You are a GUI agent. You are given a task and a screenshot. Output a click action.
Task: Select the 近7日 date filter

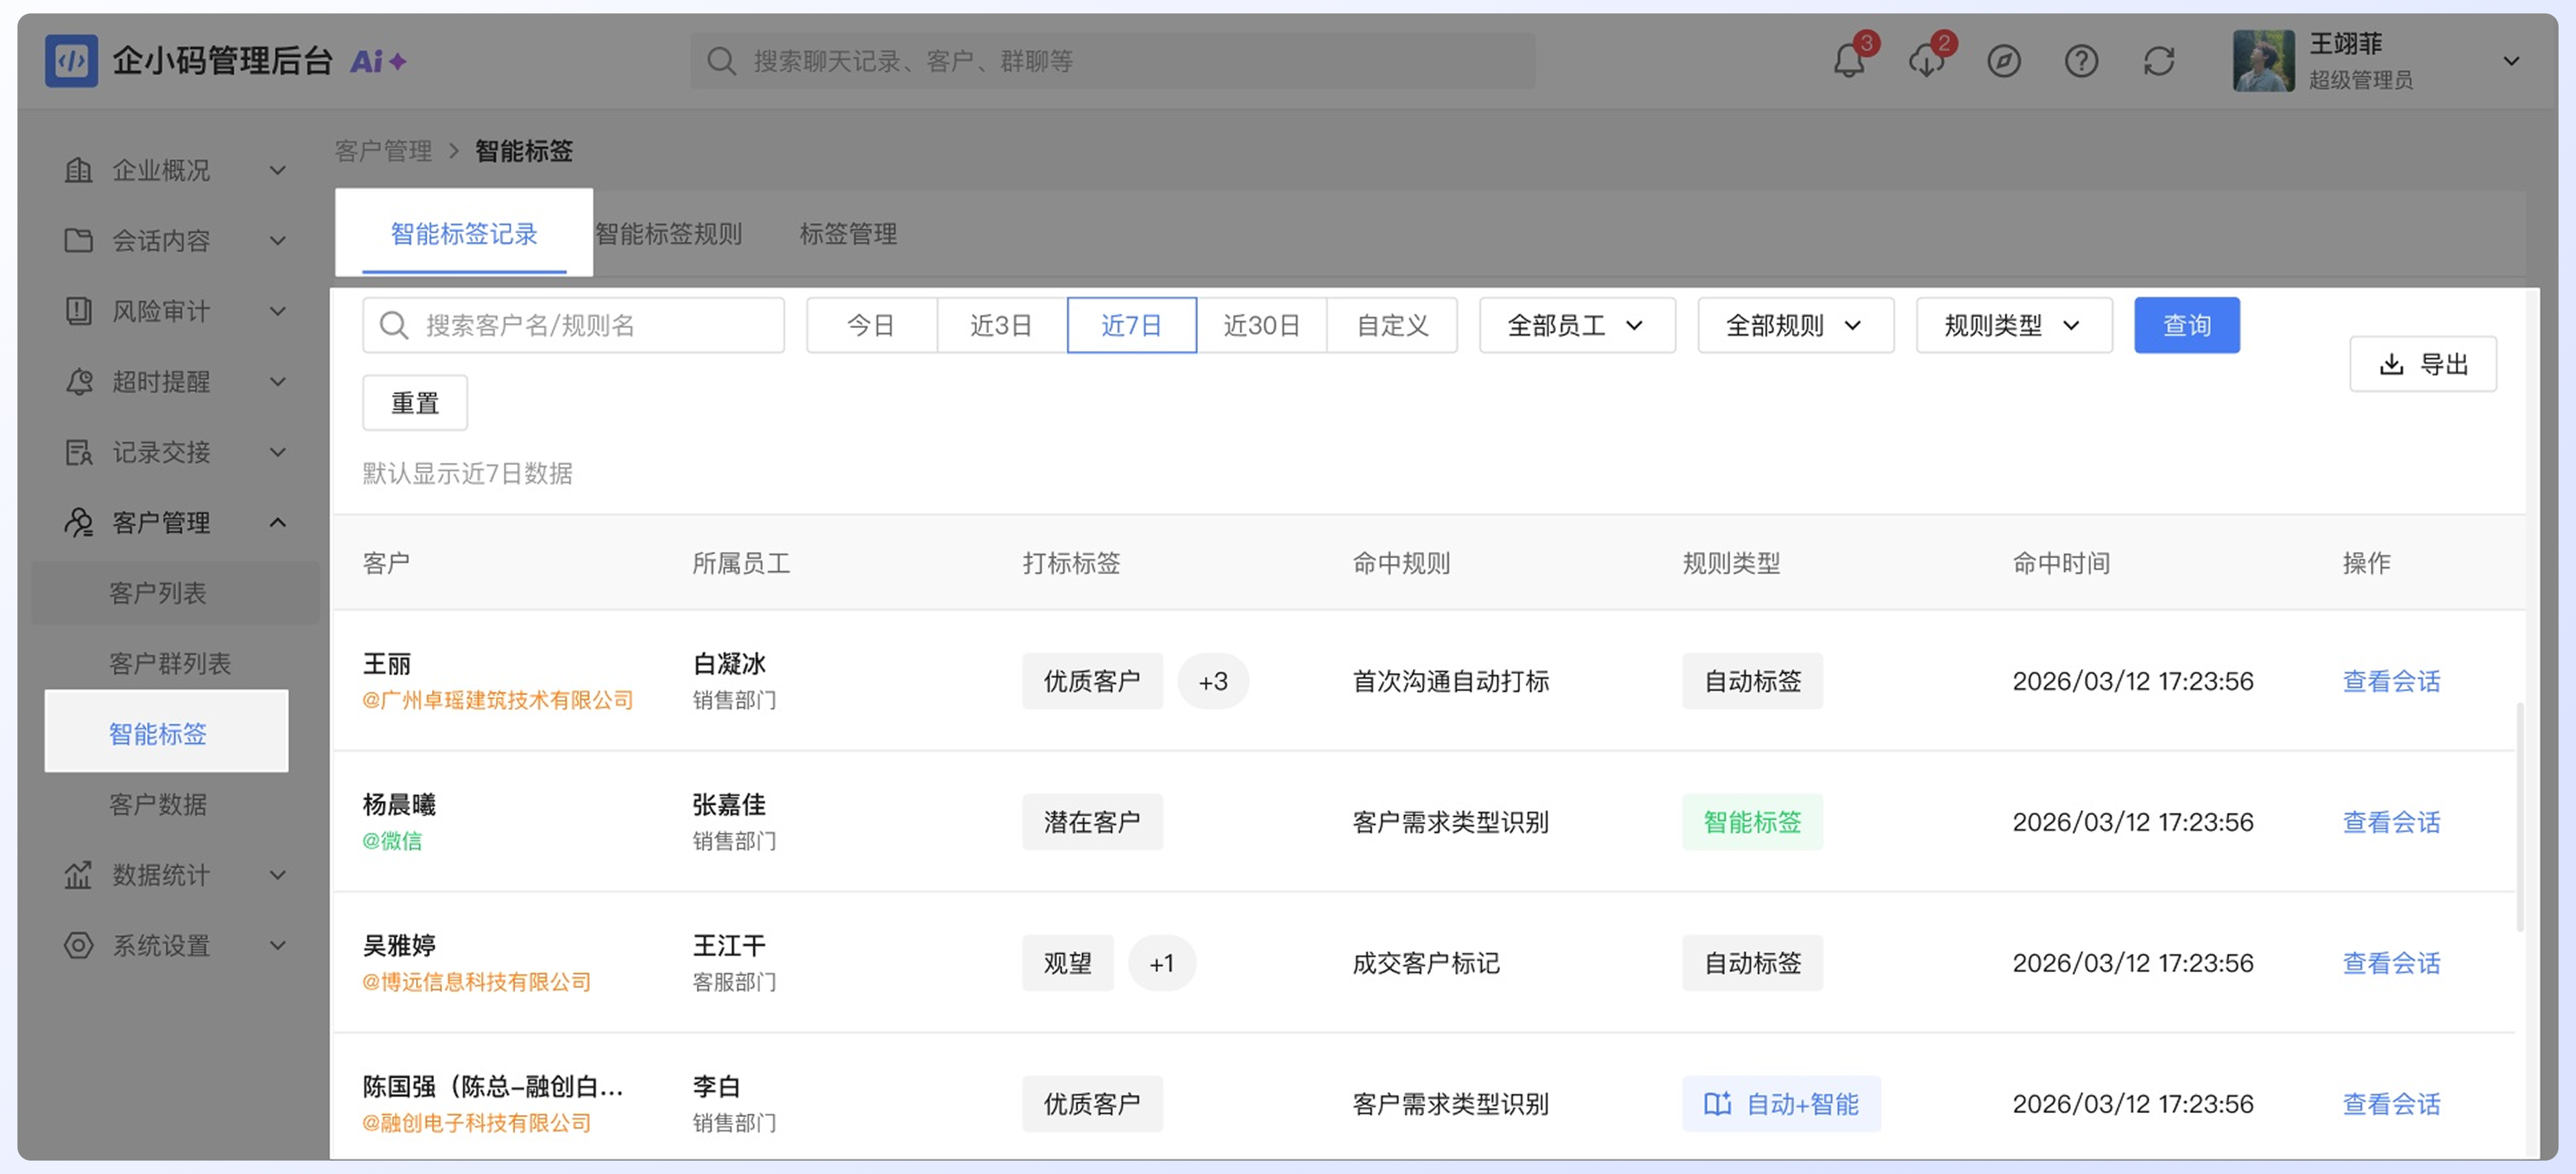(x=1132, y=325)
